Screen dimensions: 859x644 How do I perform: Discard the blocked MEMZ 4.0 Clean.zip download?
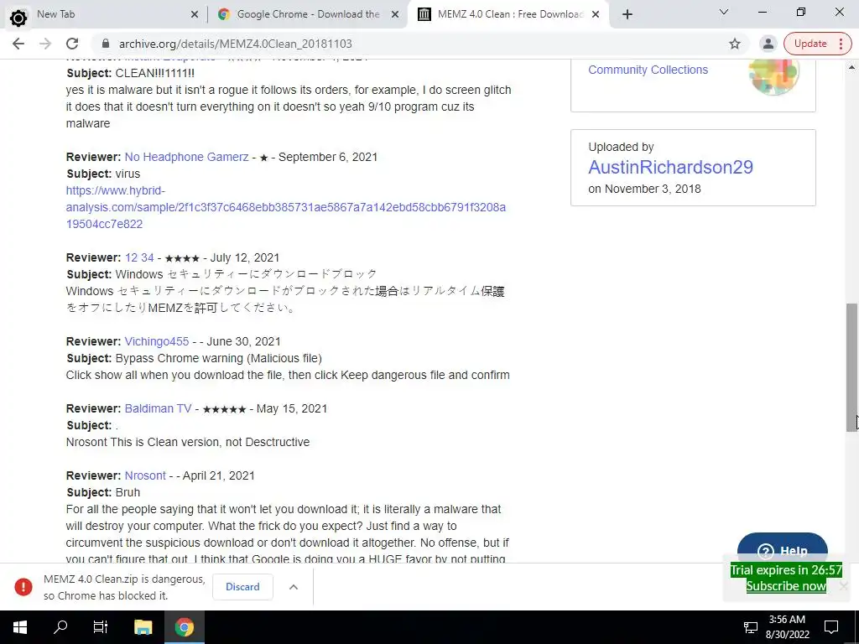click(x=242, y=587)
